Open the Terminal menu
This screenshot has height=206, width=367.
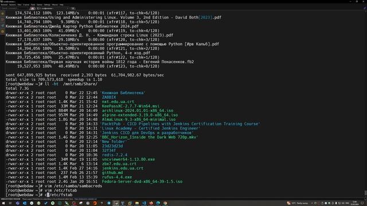click(4, 5)
